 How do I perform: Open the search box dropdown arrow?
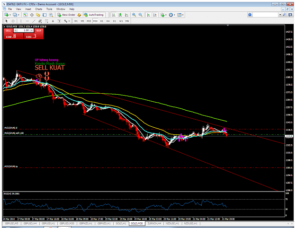[x=280, y=15]
